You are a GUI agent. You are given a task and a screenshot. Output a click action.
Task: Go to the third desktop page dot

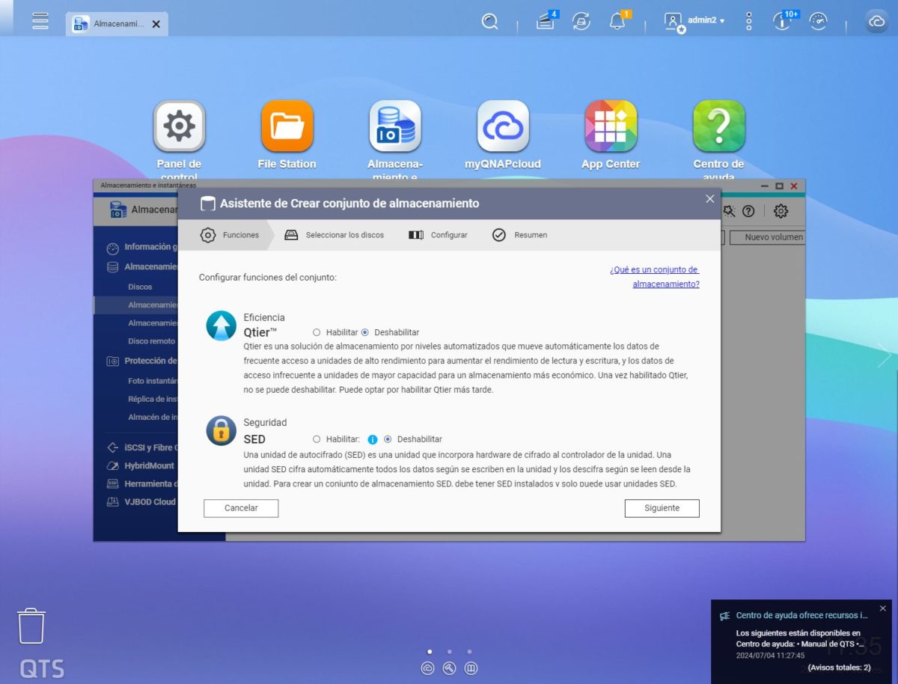(469, 652)
